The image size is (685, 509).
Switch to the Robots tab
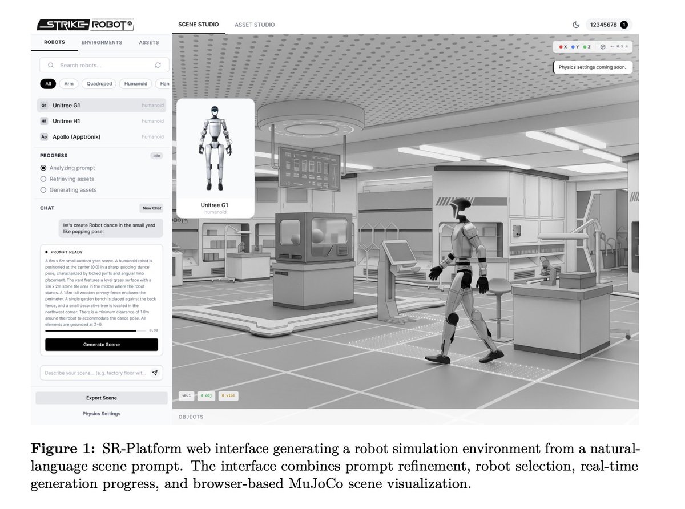54,42
